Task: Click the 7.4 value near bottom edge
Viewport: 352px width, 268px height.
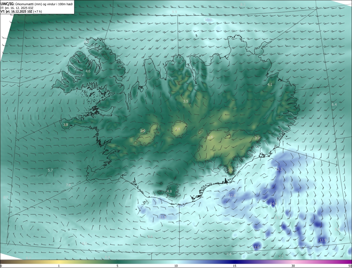Action: click(x=229, y=255)
